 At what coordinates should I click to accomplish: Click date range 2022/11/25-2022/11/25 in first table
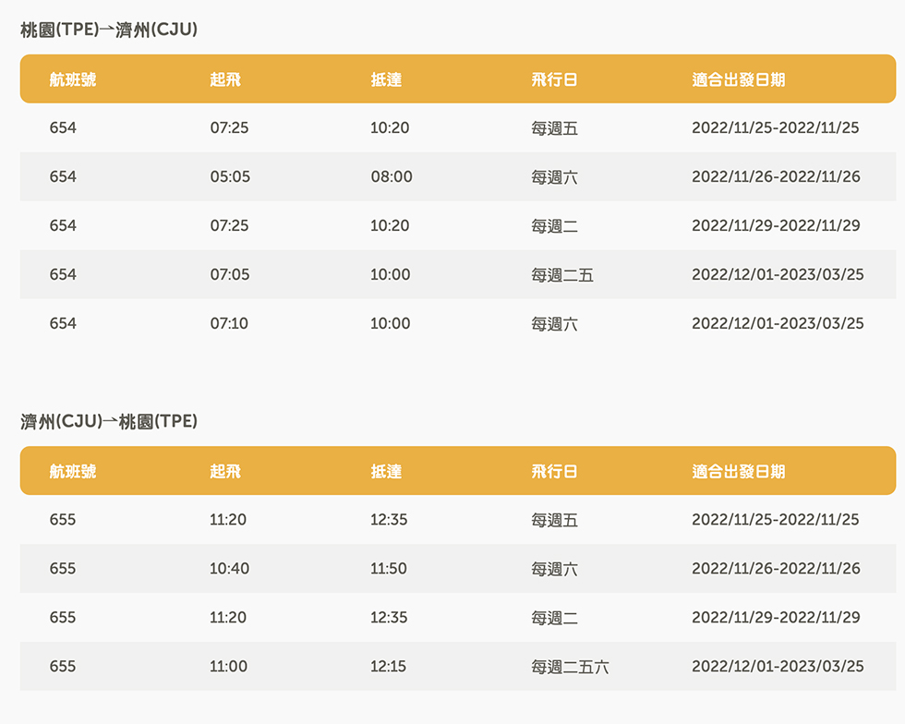coord(775,127)
